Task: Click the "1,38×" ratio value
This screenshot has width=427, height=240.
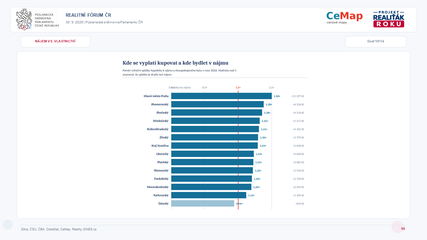Action: pyautogui.click(x=269, y=104)
